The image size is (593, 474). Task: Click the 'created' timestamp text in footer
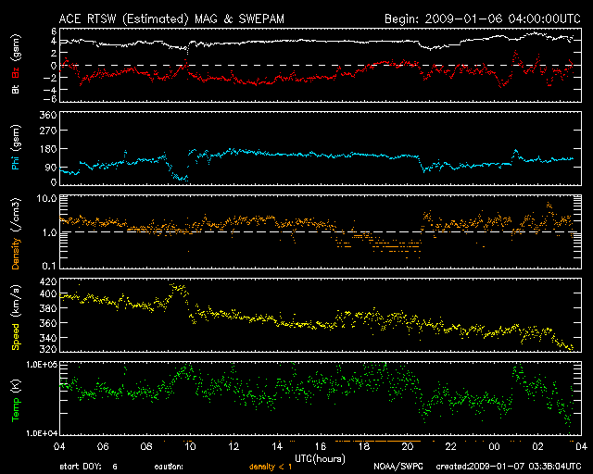[509, 467]
